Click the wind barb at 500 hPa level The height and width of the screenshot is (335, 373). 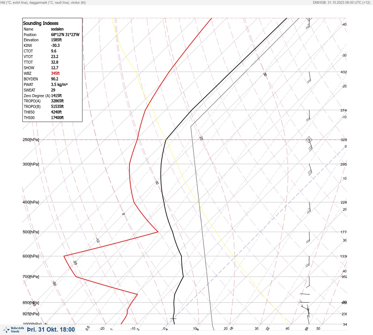pyautogui.click(x=309, y=237)
